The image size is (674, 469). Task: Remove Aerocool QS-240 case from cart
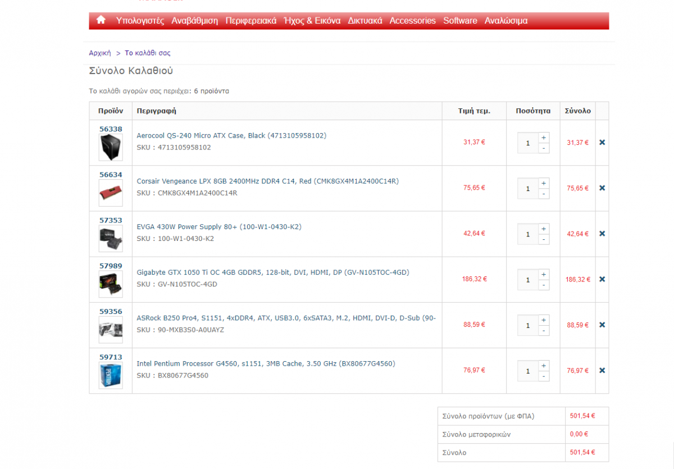click(x=602, y=143)
